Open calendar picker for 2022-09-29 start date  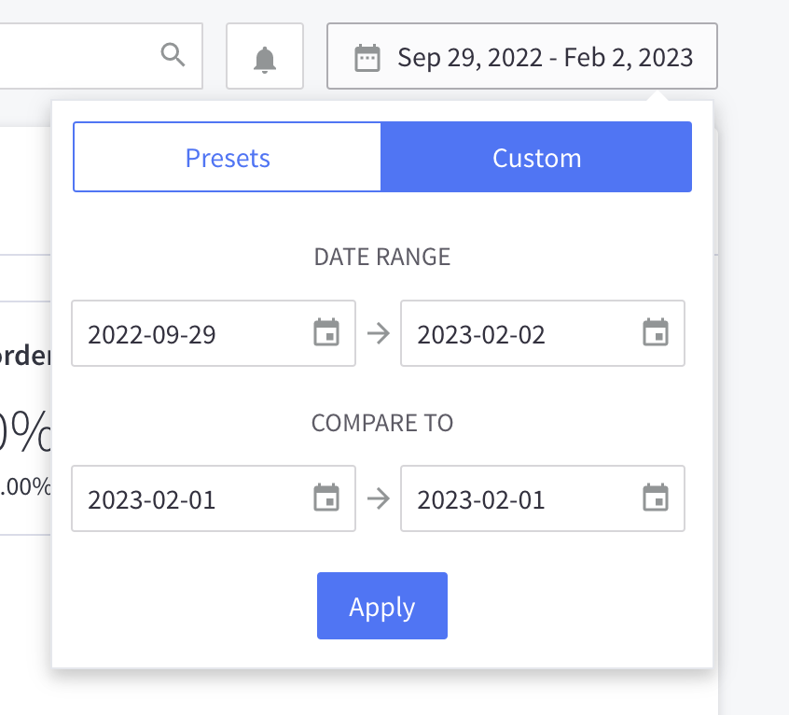[x=325, y=333]
